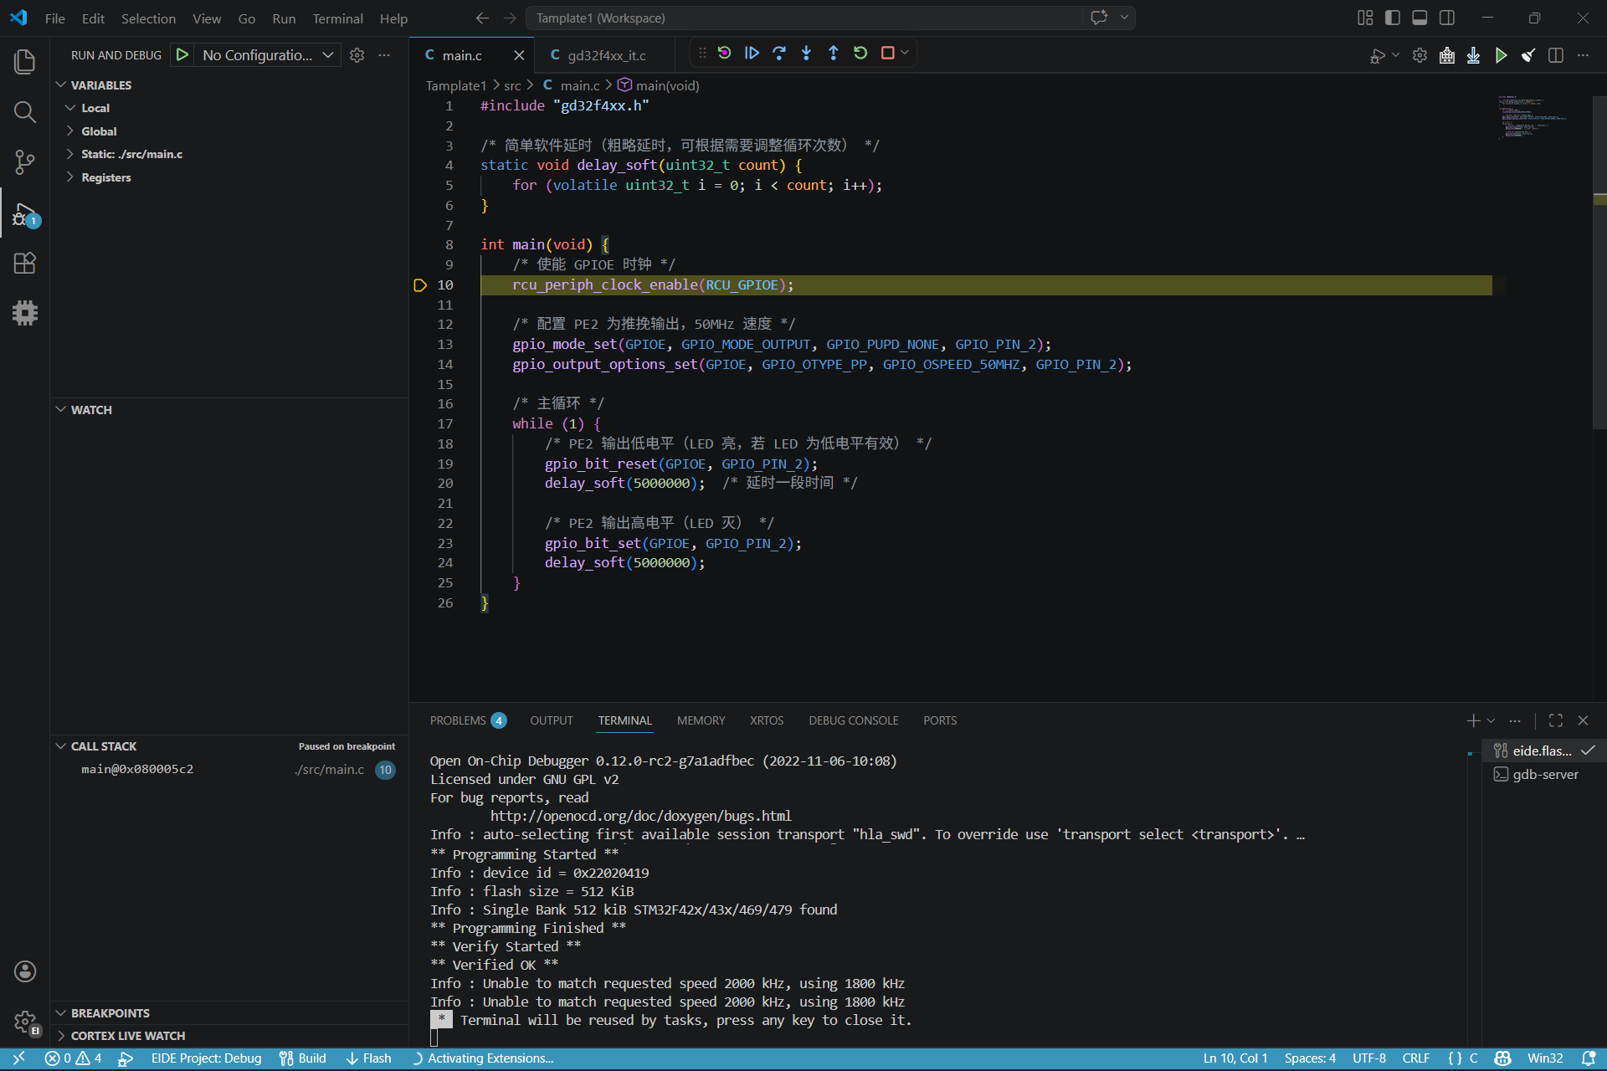This screenshot has width=1607, height=1071.
Task: Open the Source Control view
Action: (x=25, y=161)
